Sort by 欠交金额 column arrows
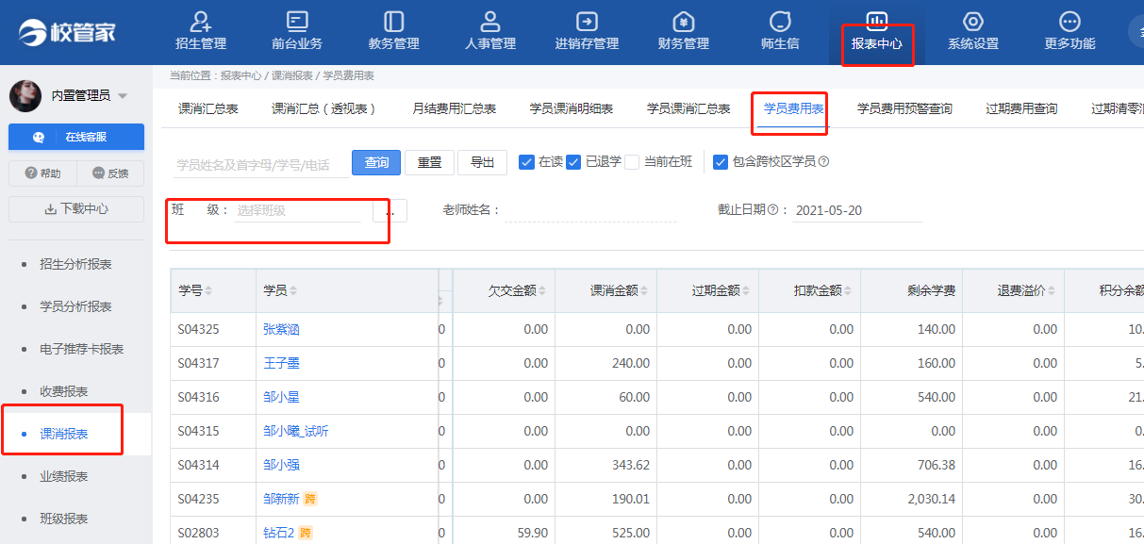Screen dimensions: 1144x544 (542, 290)
